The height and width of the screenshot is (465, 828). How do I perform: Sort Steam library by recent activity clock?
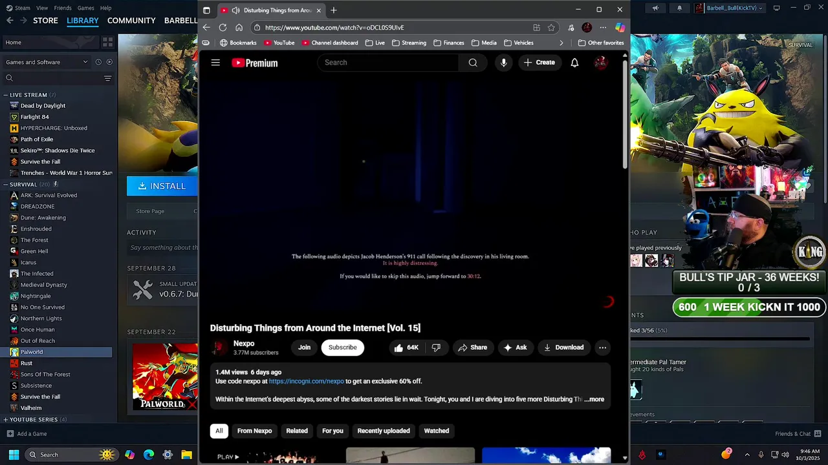[98, 62]
